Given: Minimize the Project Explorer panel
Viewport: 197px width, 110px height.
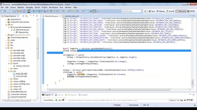Looking at the screenshot, I should 34,16.
